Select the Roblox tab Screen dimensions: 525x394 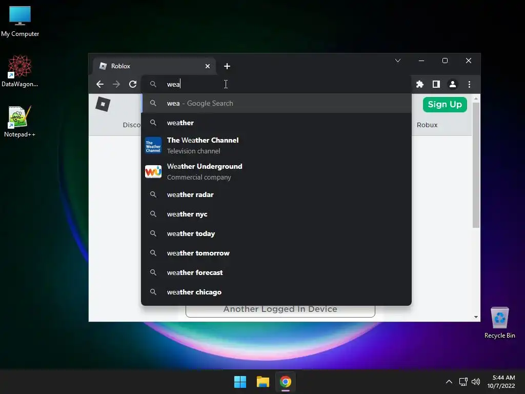(x=154, y=66)
